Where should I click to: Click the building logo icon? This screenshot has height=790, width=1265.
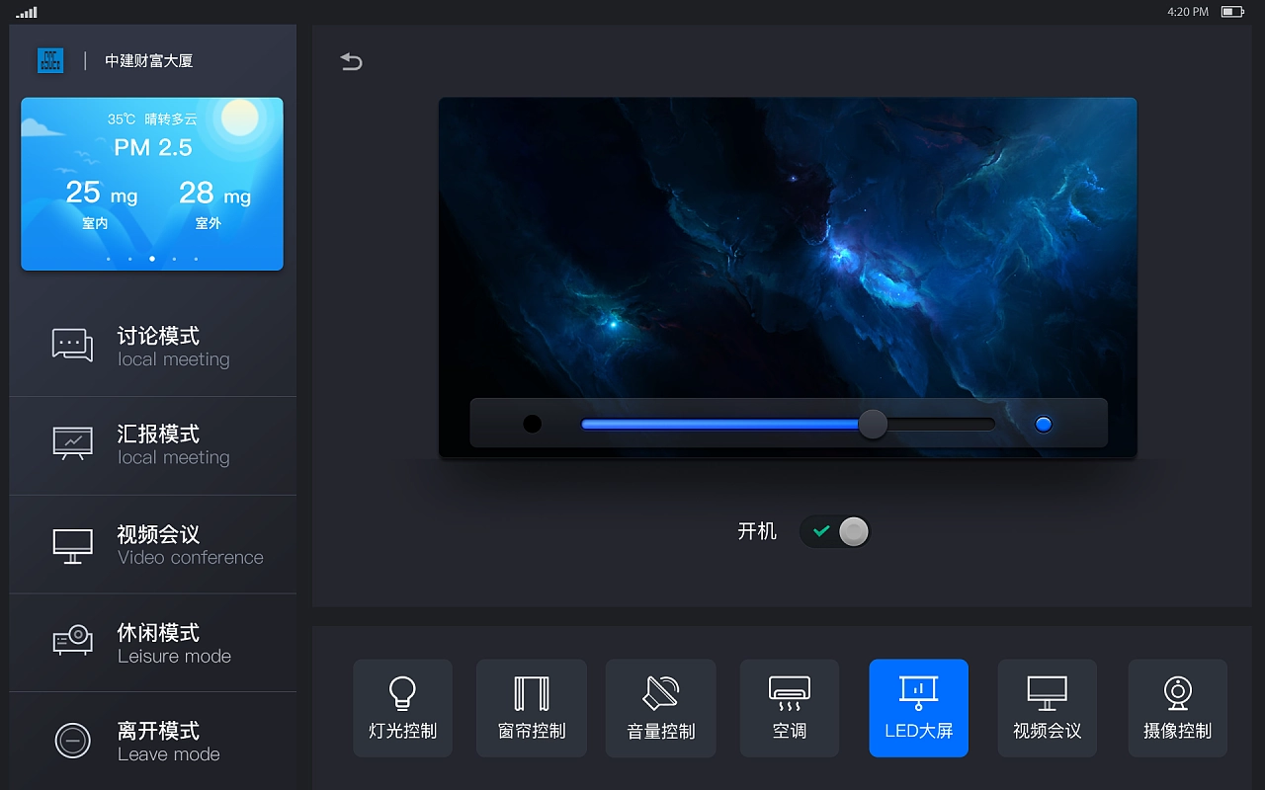[50, 60]
